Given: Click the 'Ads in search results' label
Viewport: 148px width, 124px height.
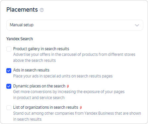Looking at the screenshot, I should point(31,70).
